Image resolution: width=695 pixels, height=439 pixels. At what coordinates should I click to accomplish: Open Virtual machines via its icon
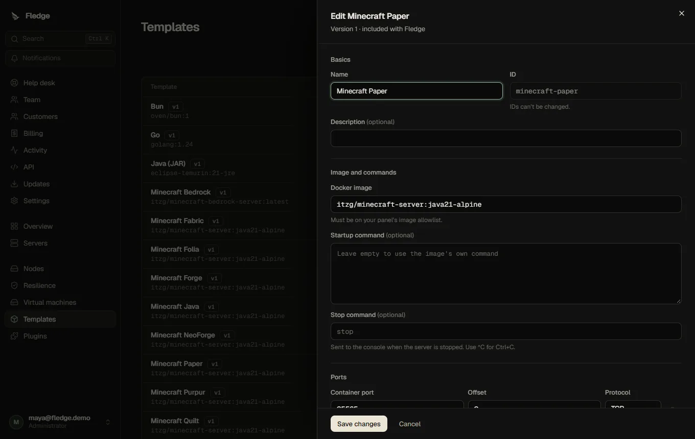click(14, 302)
